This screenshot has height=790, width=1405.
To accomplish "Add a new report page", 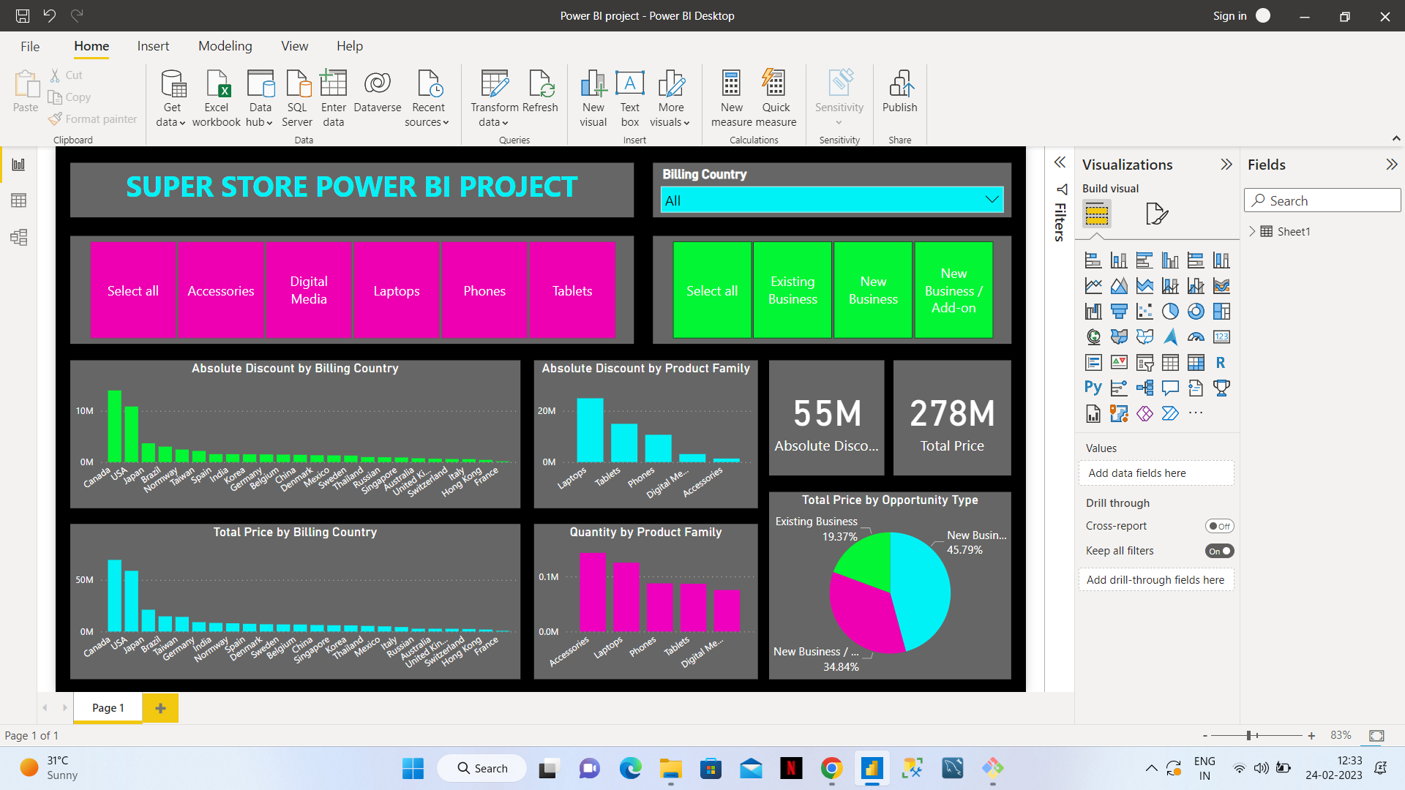I will pyautogui.click(x=160, y=708).
